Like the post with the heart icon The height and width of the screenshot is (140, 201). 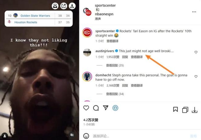[86, 108]
